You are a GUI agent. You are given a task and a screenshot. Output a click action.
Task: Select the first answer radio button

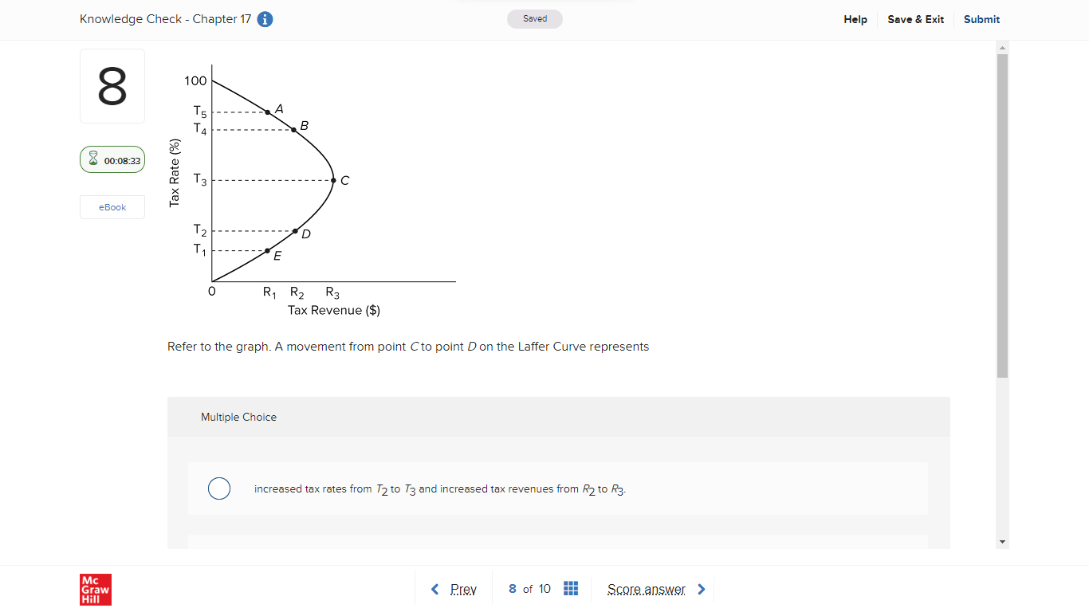click(219, 488)
